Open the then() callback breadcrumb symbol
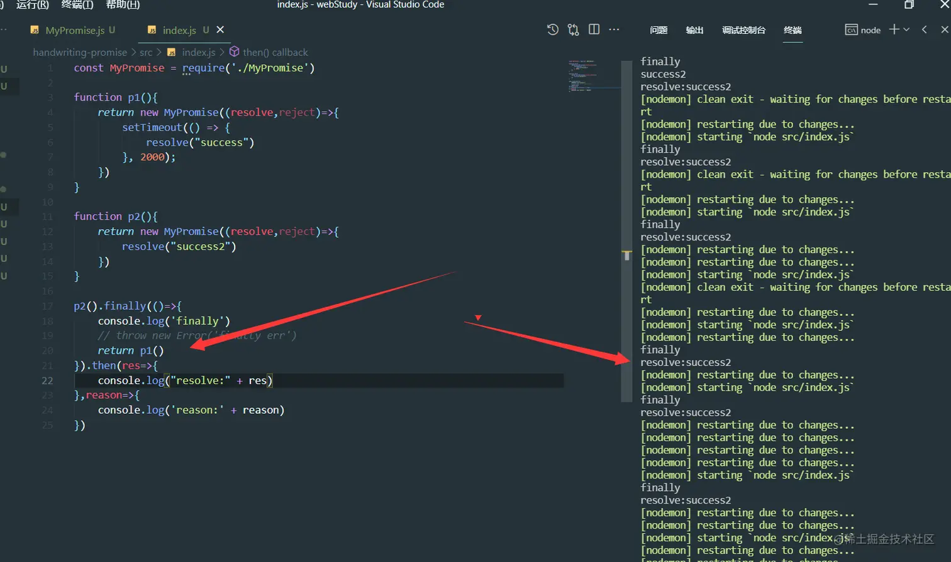The width and height of the screenshot is (951, 562). [275, 53]
